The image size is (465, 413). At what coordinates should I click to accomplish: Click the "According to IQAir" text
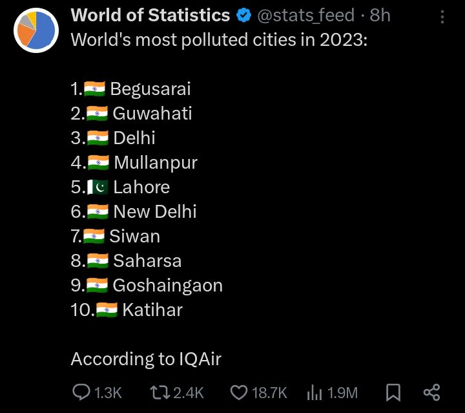(x=146, y=359)
